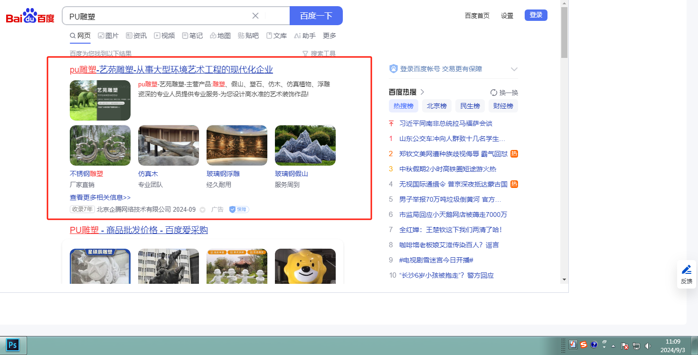This screenshot has width=698, height=355.
Task: Click the 百度一下 search button
Action: (316, 16)
